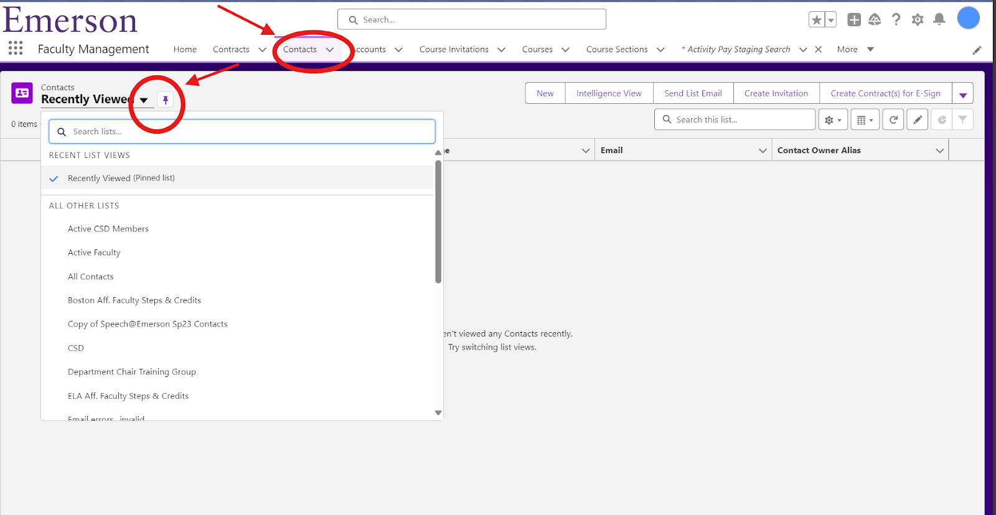Open List View Controls gear menu
The height and width of the screenshot is (515, 996).
833,119
